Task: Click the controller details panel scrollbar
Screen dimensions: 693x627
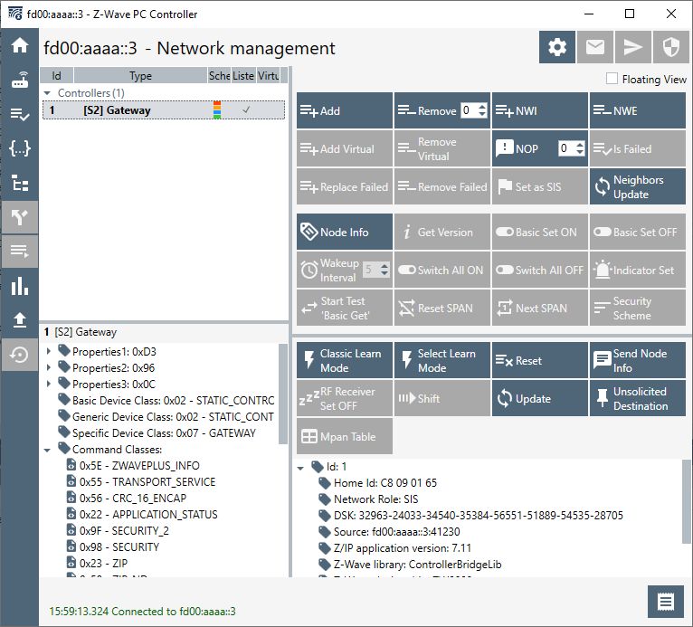Action: [x=687, y=501]
